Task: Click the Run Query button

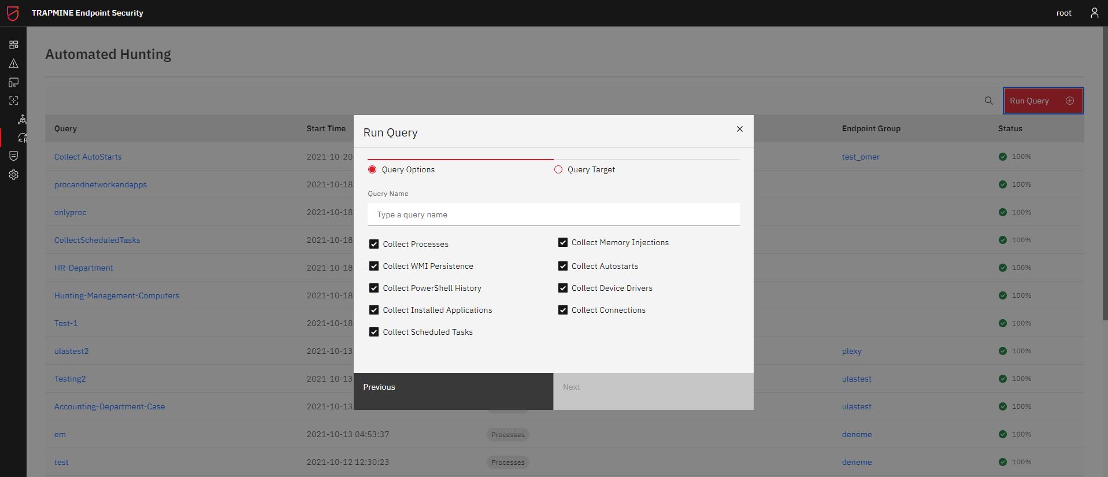Action: coord(1043,101)
